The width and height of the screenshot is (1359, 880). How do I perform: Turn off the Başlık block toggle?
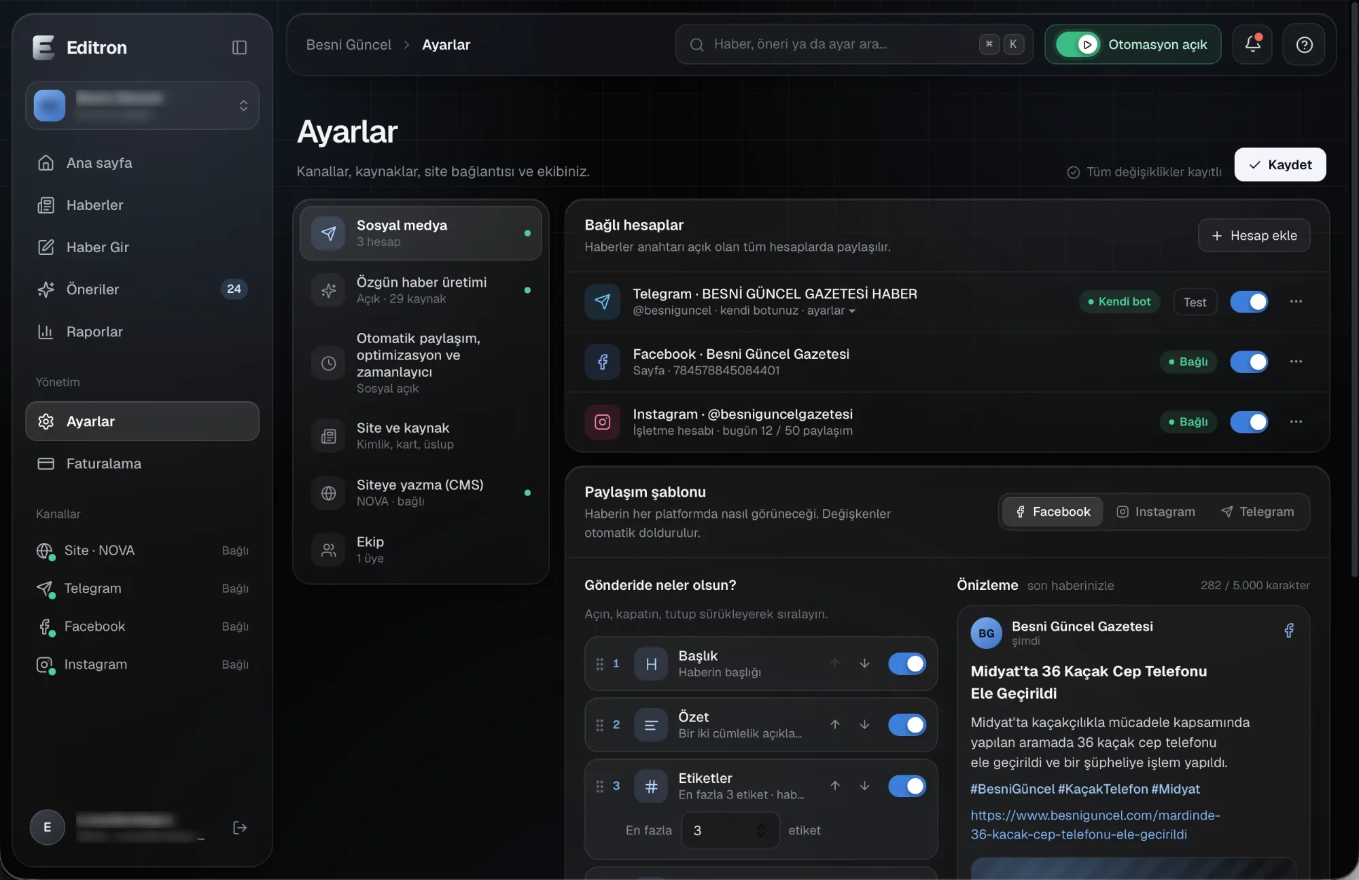coord(907,663)
